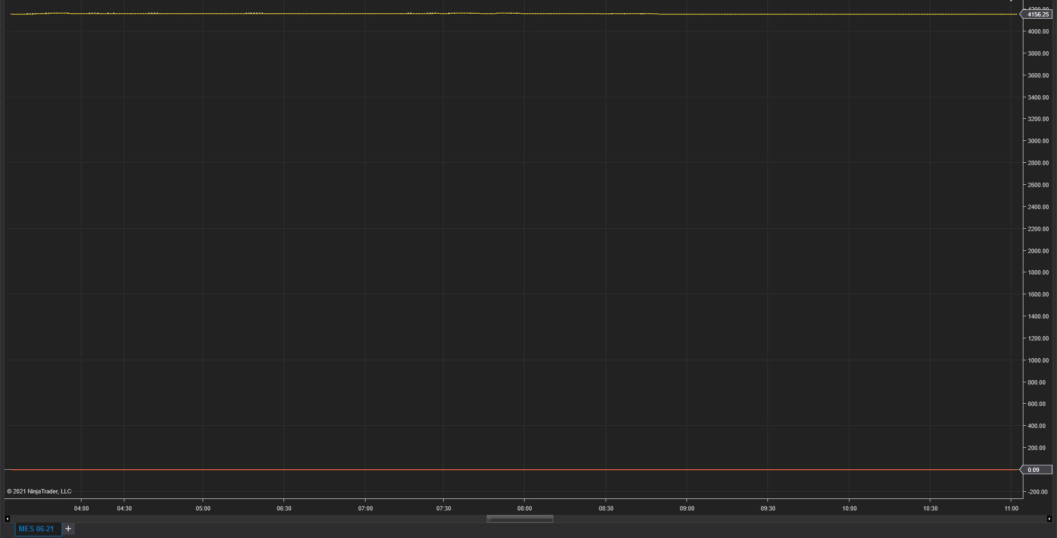Click the 1600.00 price axis label
1057x538 pixels.
pos(1038,294)
